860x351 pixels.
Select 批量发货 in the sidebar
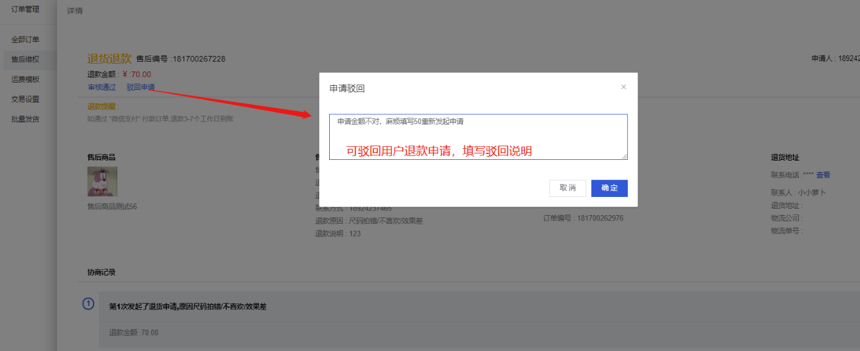pyautogui.click(x=25, y=119)
